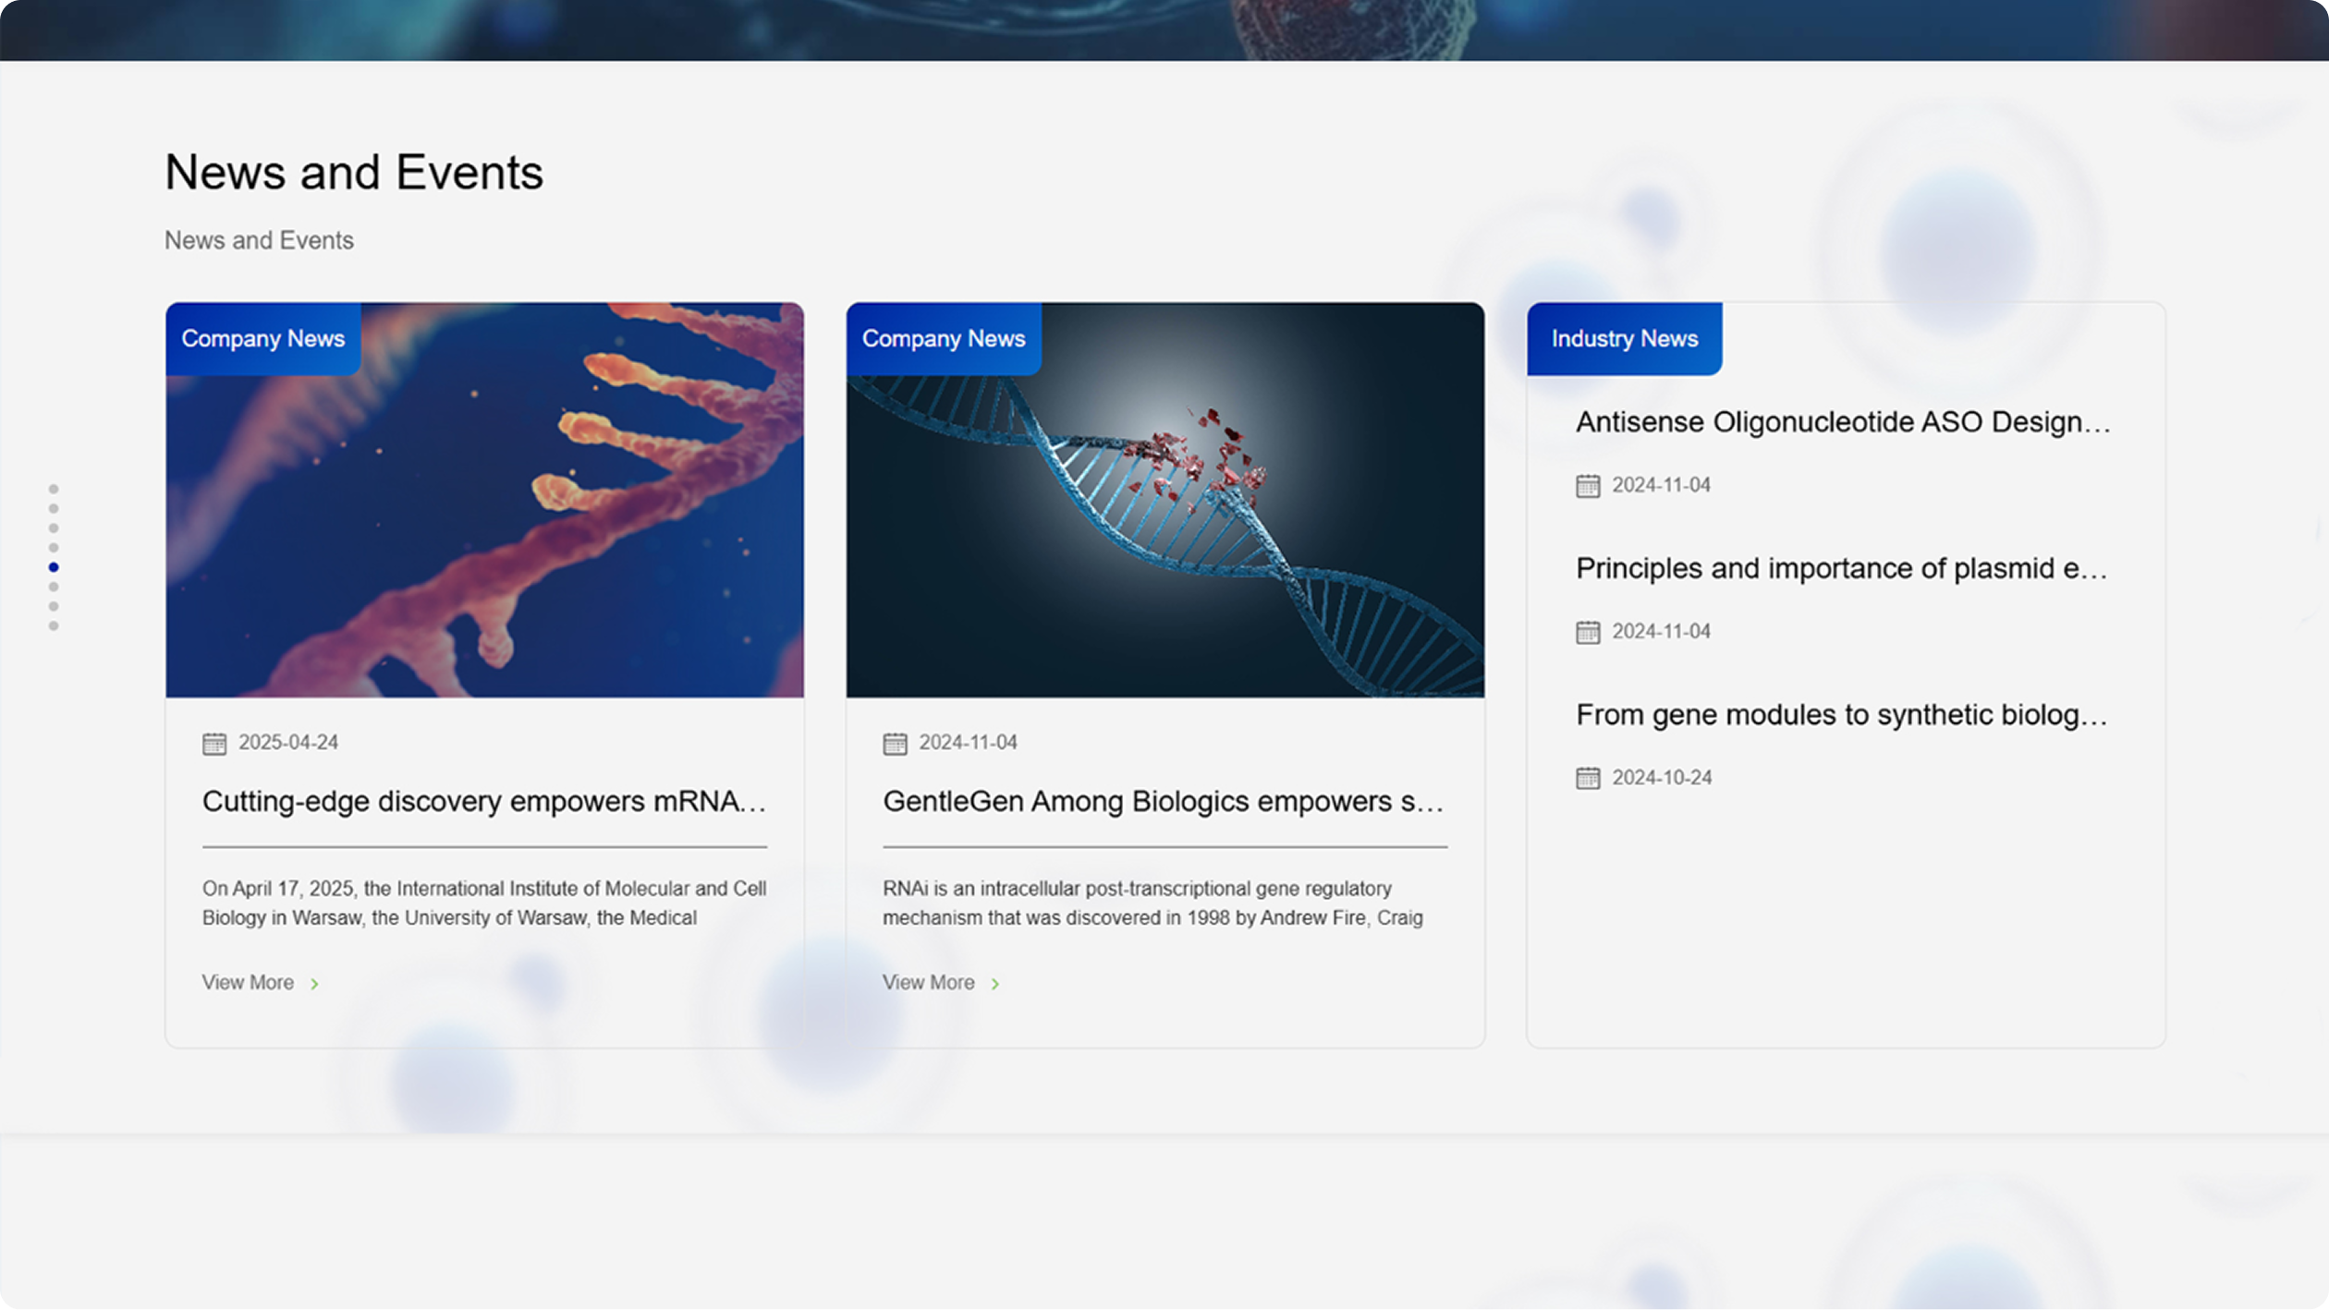Select the first page navigation dot
The width and height of the screenshot is (2329, 1310).
[54, 489]
